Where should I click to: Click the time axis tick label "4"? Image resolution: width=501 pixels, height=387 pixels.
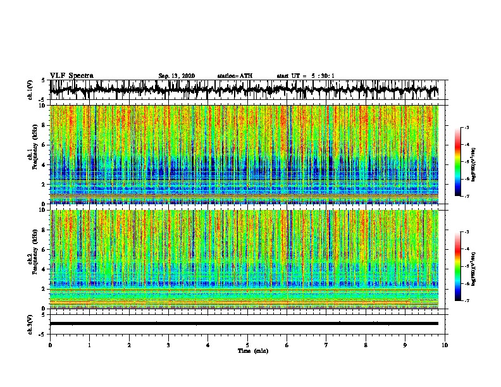pos(208,345)
